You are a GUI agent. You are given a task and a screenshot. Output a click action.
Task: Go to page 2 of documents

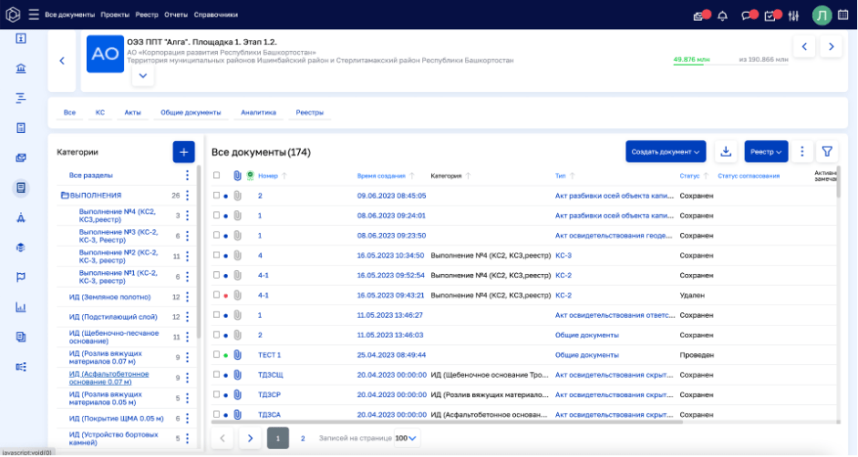(x=303, y=438)
